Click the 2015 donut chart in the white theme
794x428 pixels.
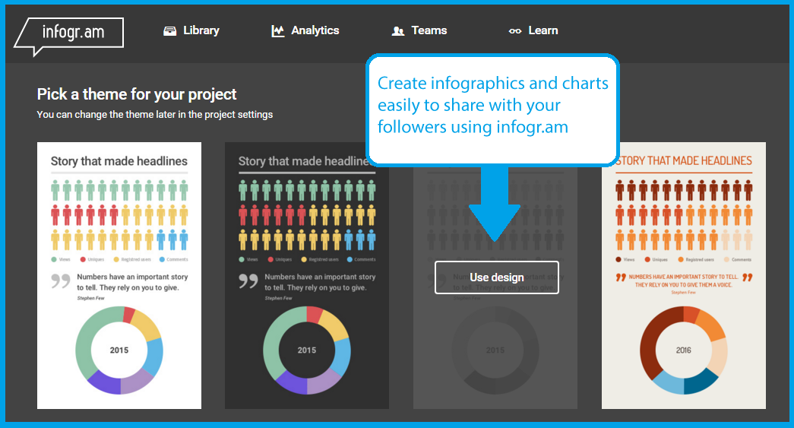coord(119,350)
